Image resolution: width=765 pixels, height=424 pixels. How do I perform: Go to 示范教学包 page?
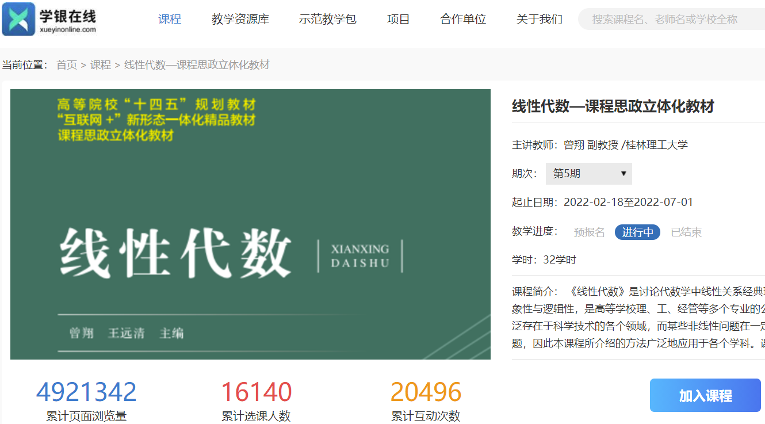click(327, 19)
